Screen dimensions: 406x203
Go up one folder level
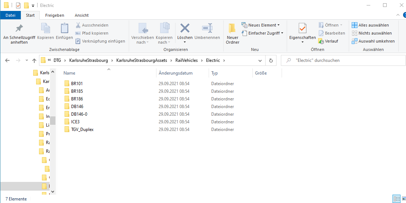click(x=34, y=60)
